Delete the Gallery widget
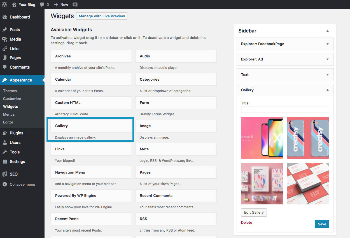Viewport: 350px width, 238px height. pos(246,223)
